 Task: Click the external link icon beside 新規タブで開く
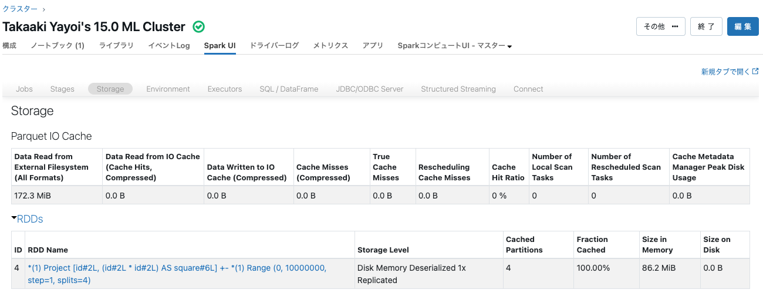(x=755, y=72)
